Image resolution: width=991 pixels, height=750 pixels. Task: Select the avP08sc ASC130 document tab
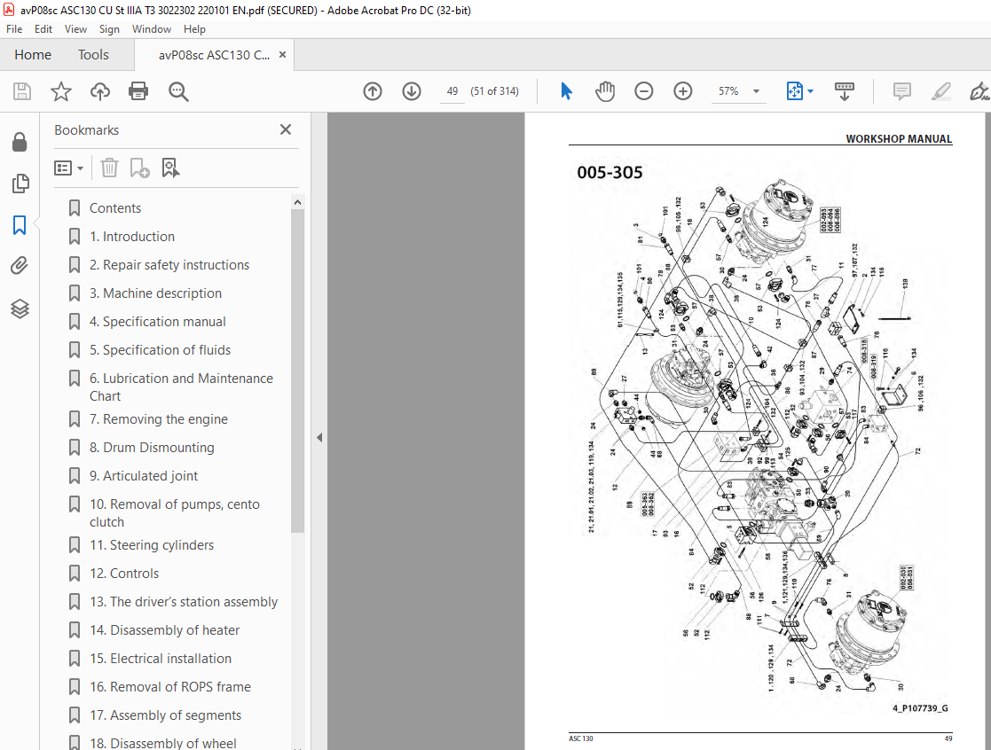pyautogui.click(x=214, y=55)
